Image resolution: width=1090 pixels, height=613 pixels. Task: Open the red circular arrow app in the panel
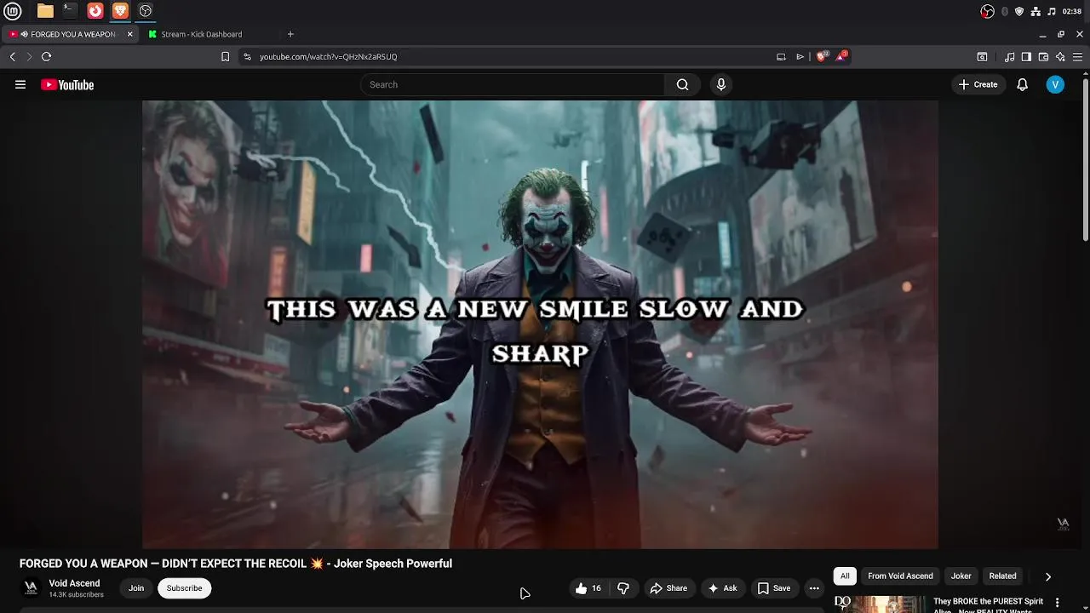click(95, 11)
